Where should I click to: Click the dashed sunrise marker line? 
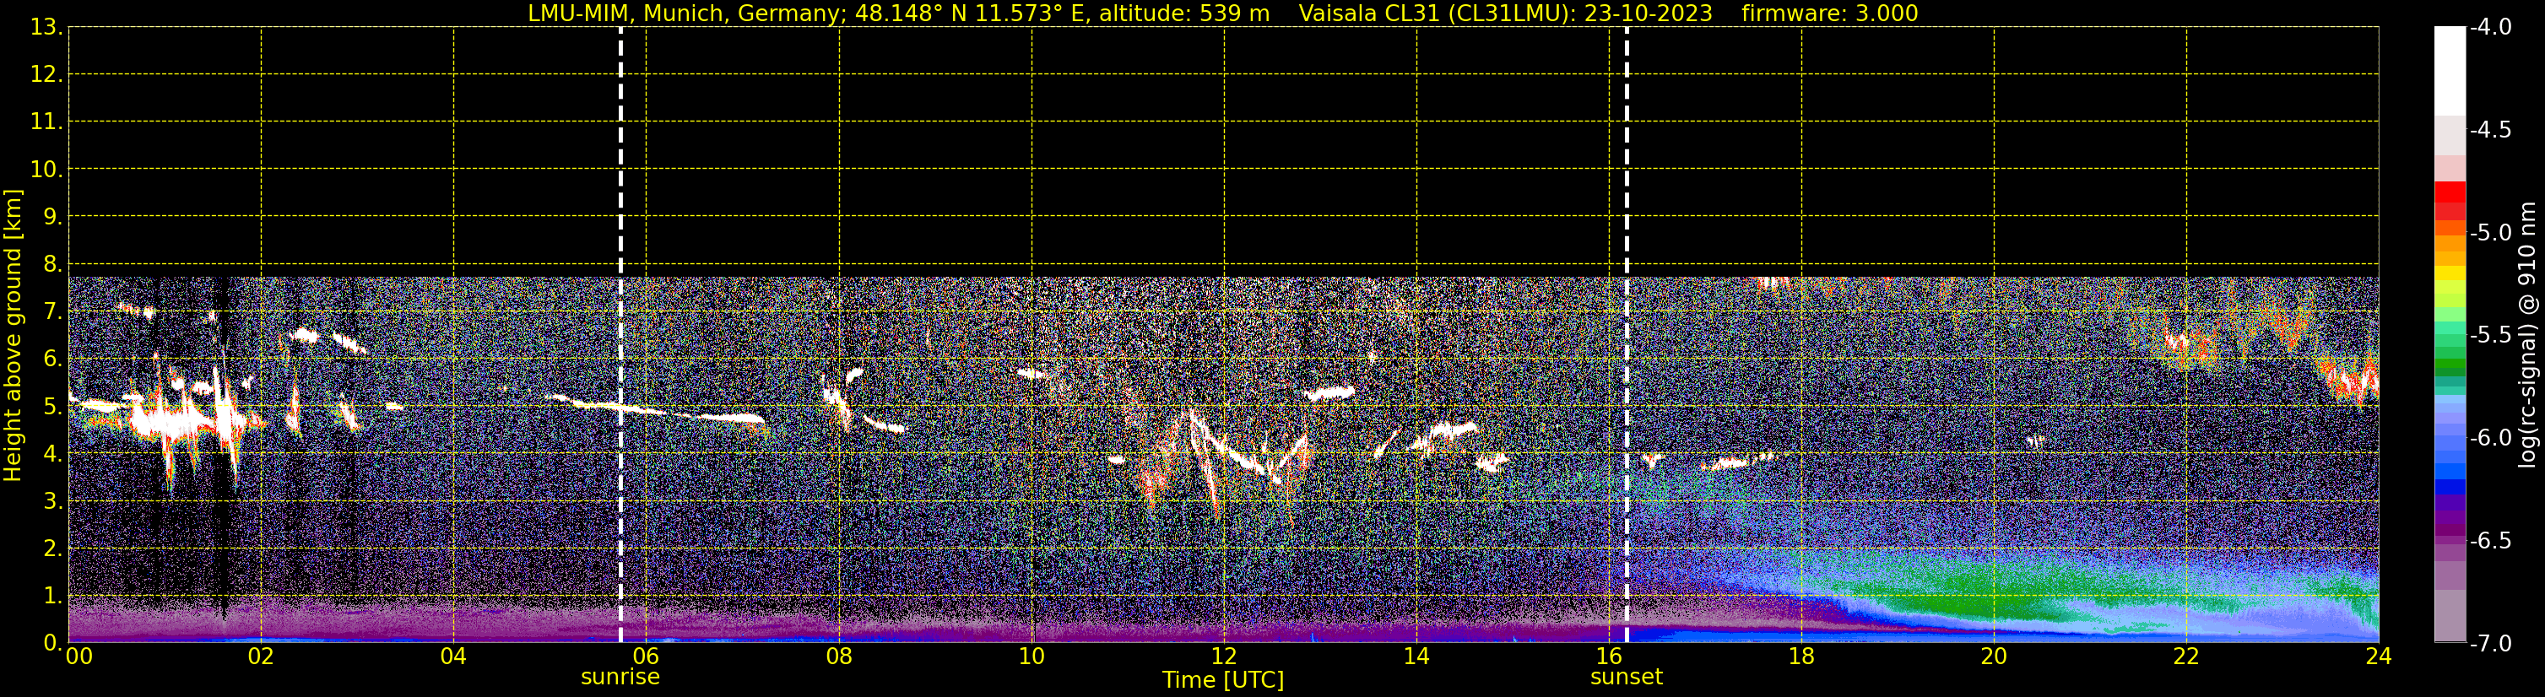[x=620, y=335]
